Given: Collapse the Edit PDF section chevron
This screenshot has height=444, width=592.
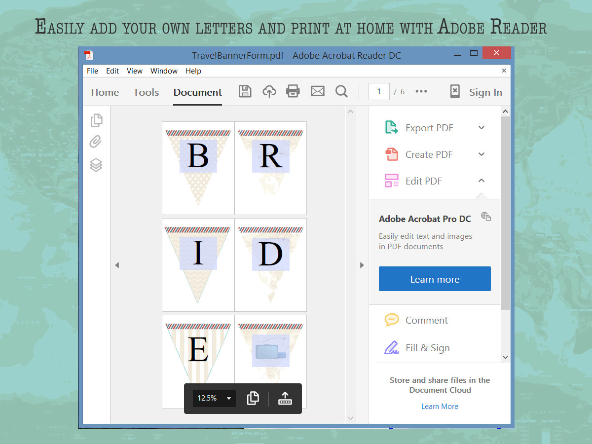Looking at the screenshot, I should tap(481, 181).
